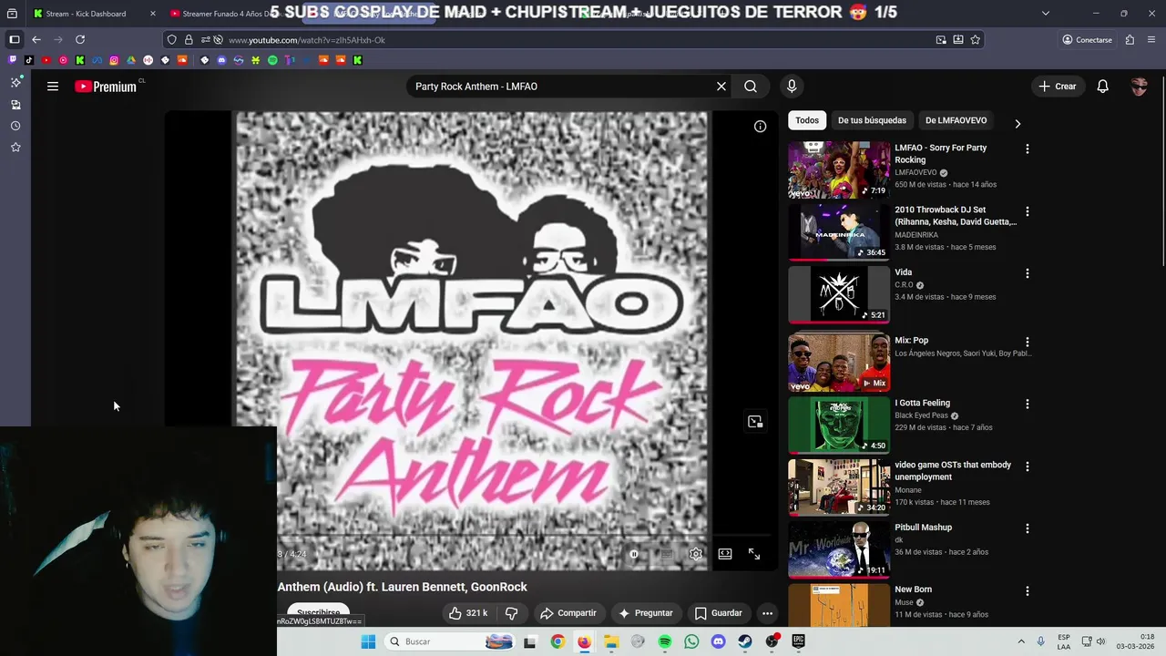Open sidebar bookmarks star icon
The image size is (1166, 656).
pos(15,148)
